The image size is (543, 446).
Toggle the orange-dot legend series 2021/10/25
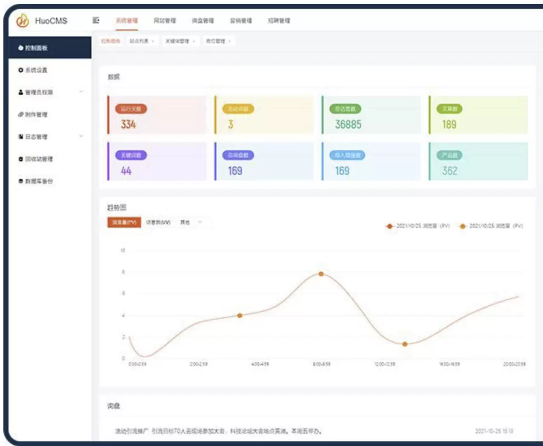(x=490, y=226)
